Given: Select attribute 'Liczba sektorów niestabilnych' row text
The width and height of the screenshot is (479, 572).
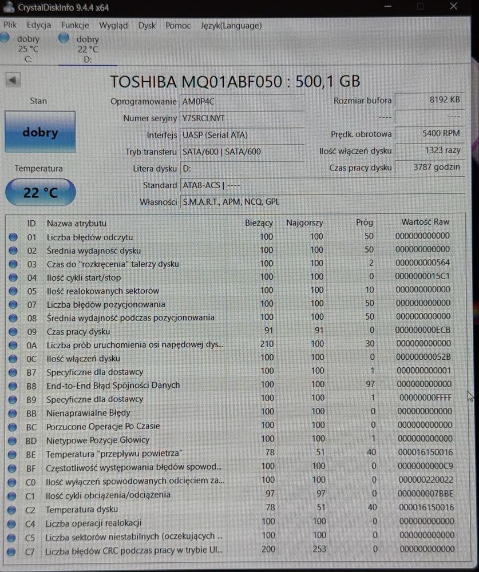Looking at the screenshot, I should (x=134, y=537).
